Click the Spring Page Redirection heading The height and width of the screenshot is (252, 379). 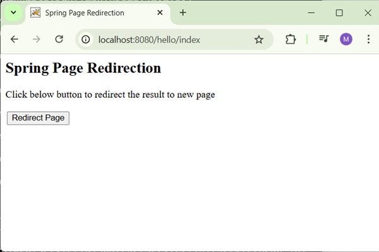[x=83, y=68]
